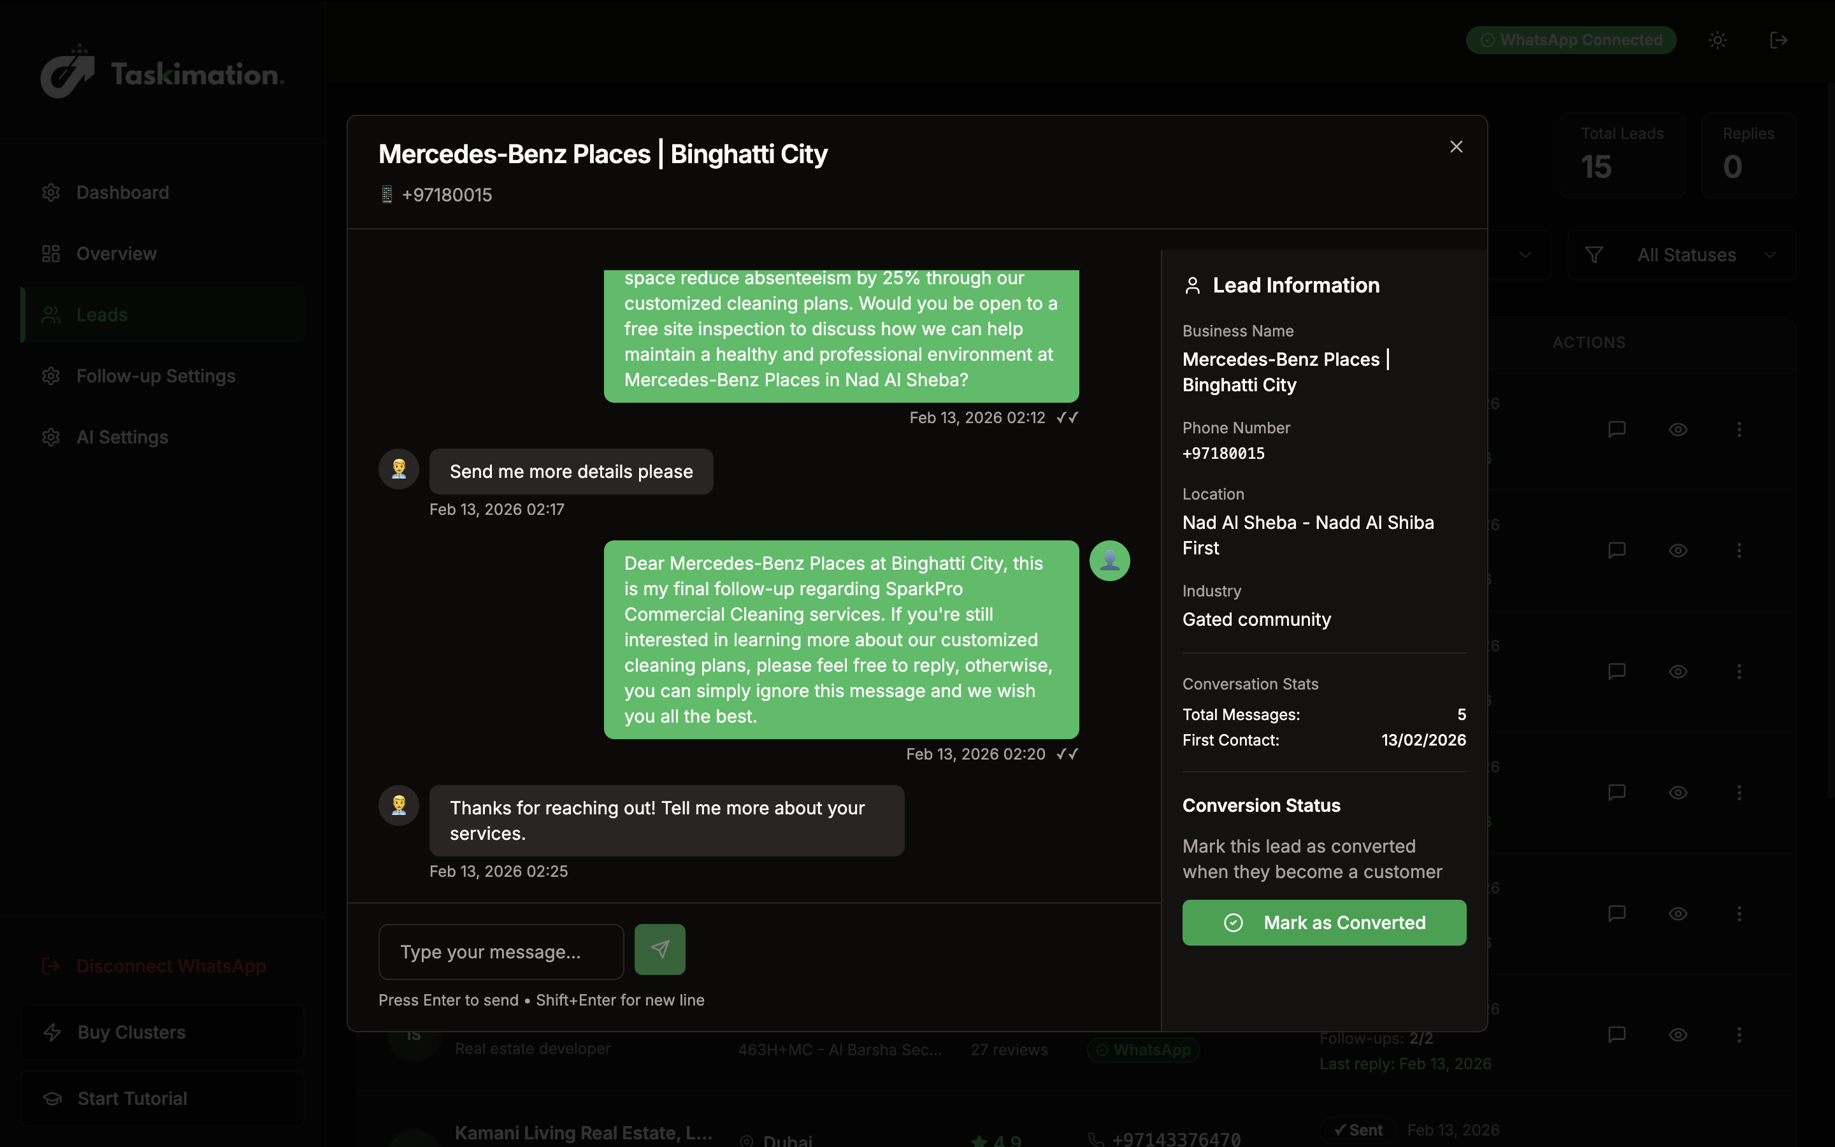Open AI Settings in sidebar
Image resolution: width=1835 pixels, height=1147 pixels.
click(122, 438)
